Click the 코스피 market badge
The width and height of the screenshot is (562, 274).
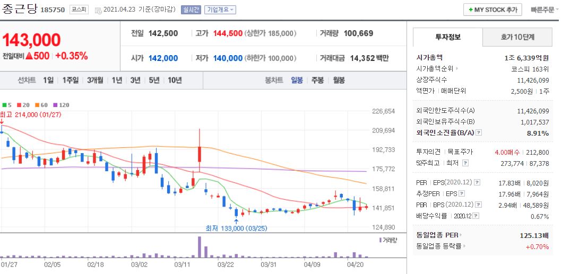click(79, 10)
